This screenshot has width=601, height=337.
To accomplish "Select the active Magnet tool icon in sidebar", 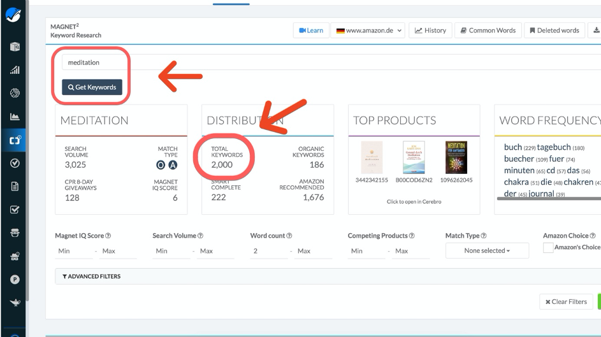I will point(15,140).
